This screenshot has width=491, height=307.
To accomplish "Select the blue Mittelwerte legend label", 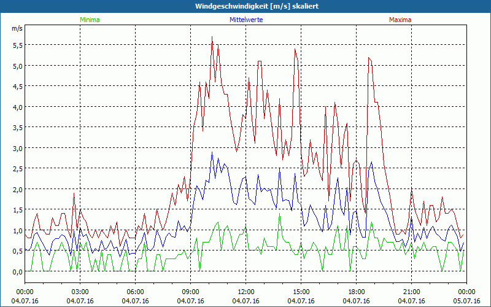I will pyautogui.click(x=246, y=20).
